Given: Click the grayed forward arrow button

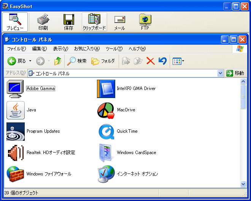Looking at the screenshot, I should pos(40,61).
